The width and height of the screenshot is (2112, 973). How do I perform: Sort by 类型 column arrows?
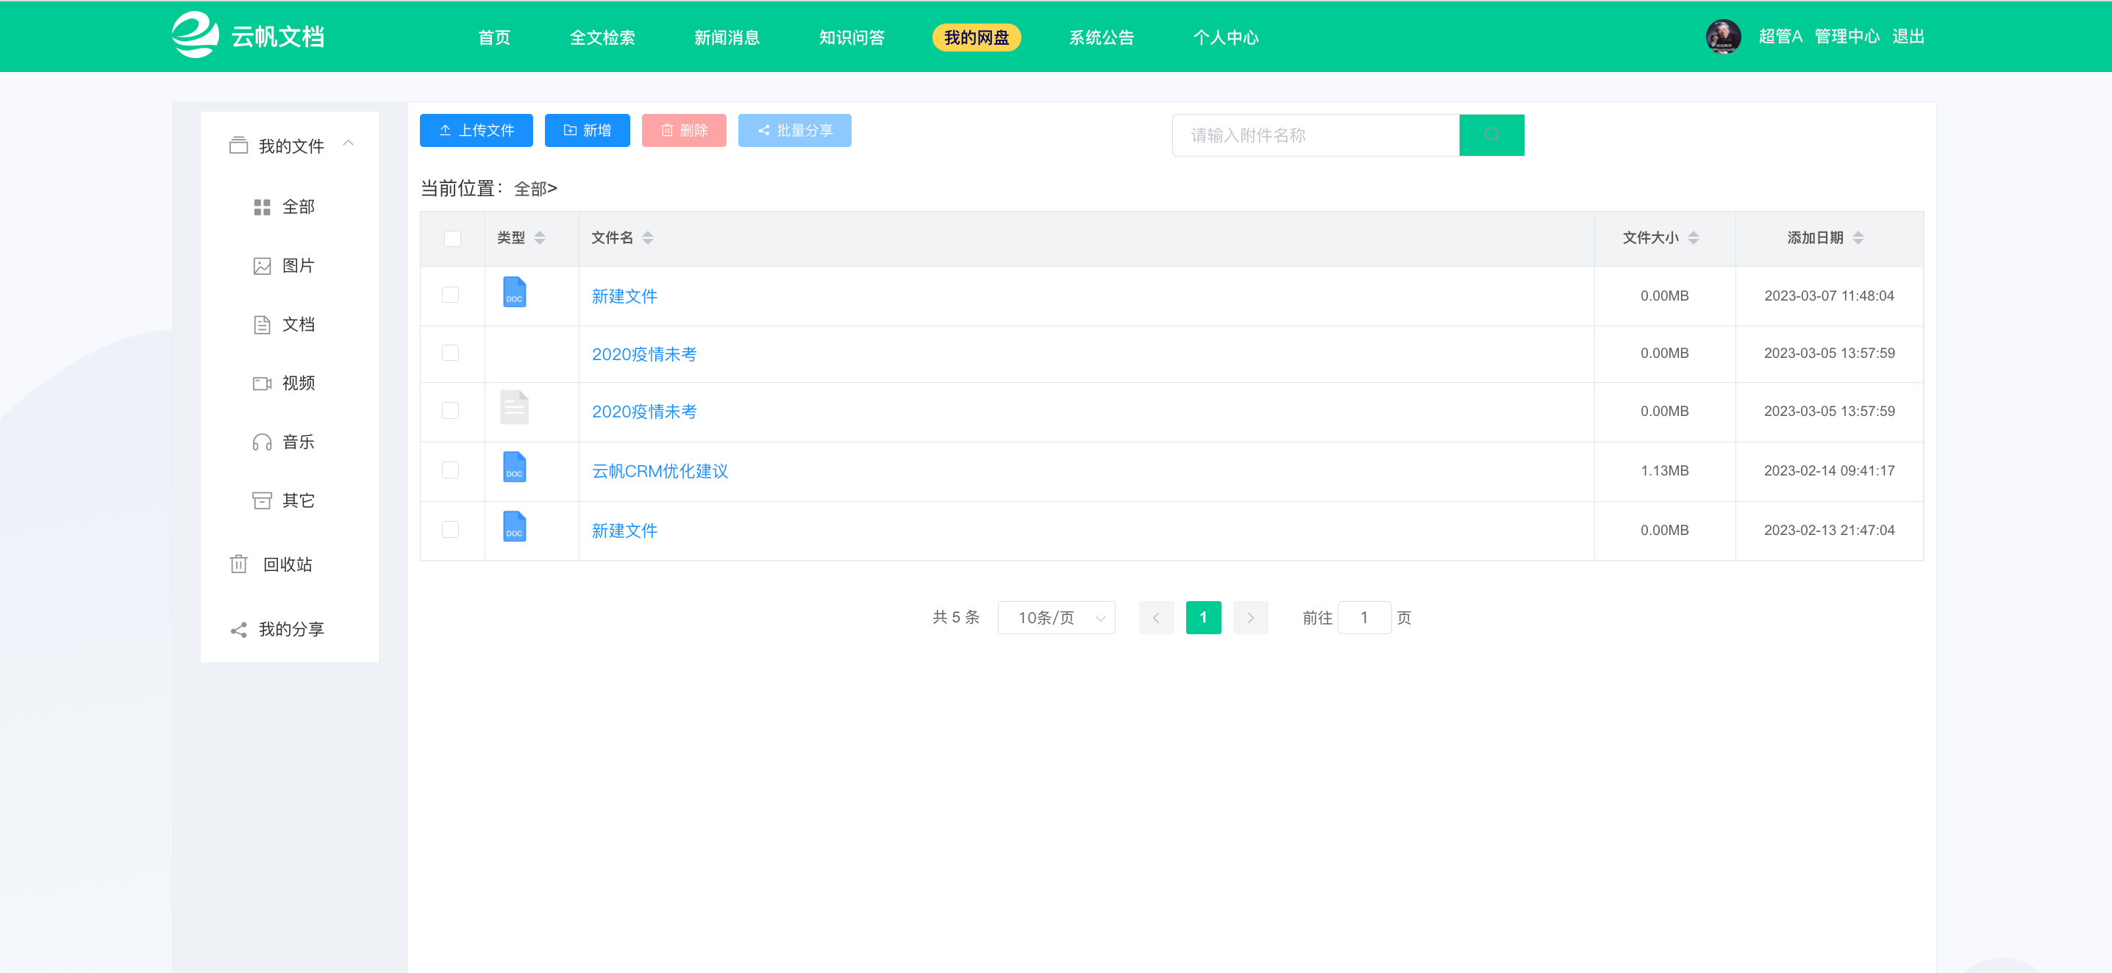click(x=540, y=238)
